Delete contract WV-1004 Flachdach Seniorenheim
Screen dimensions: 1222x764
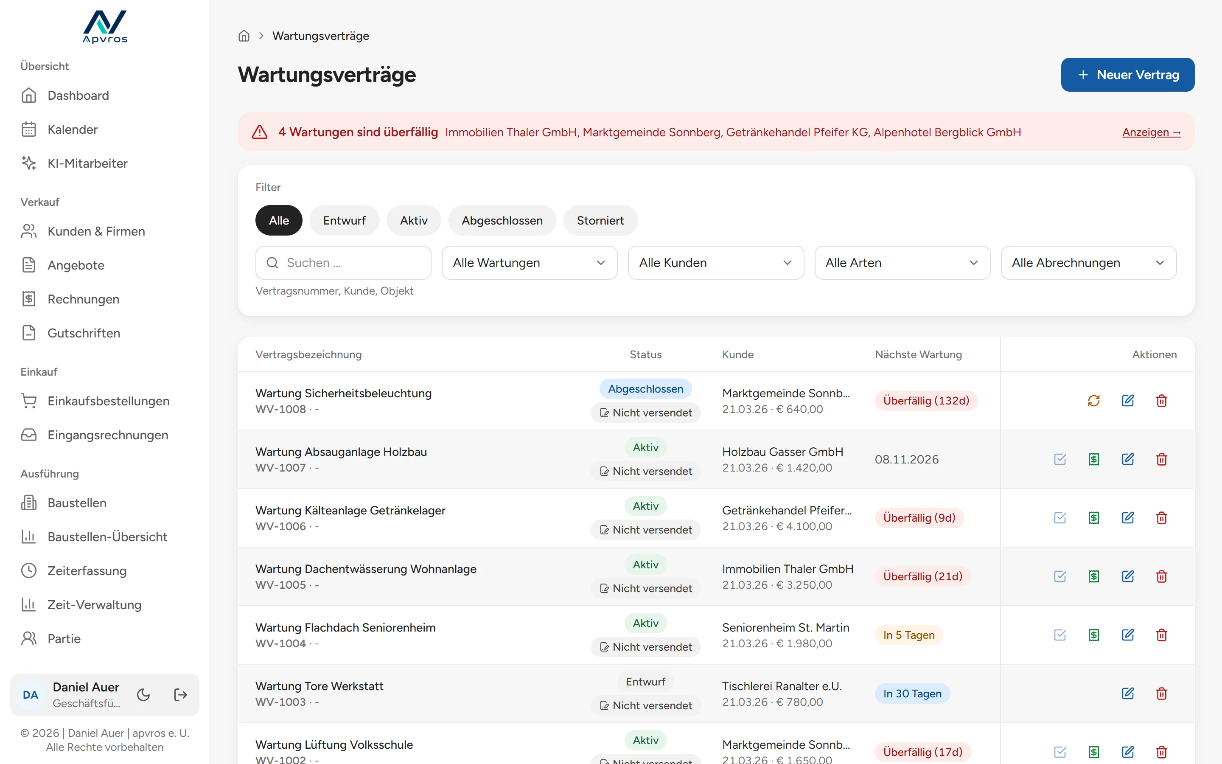tap(1161, 635)
